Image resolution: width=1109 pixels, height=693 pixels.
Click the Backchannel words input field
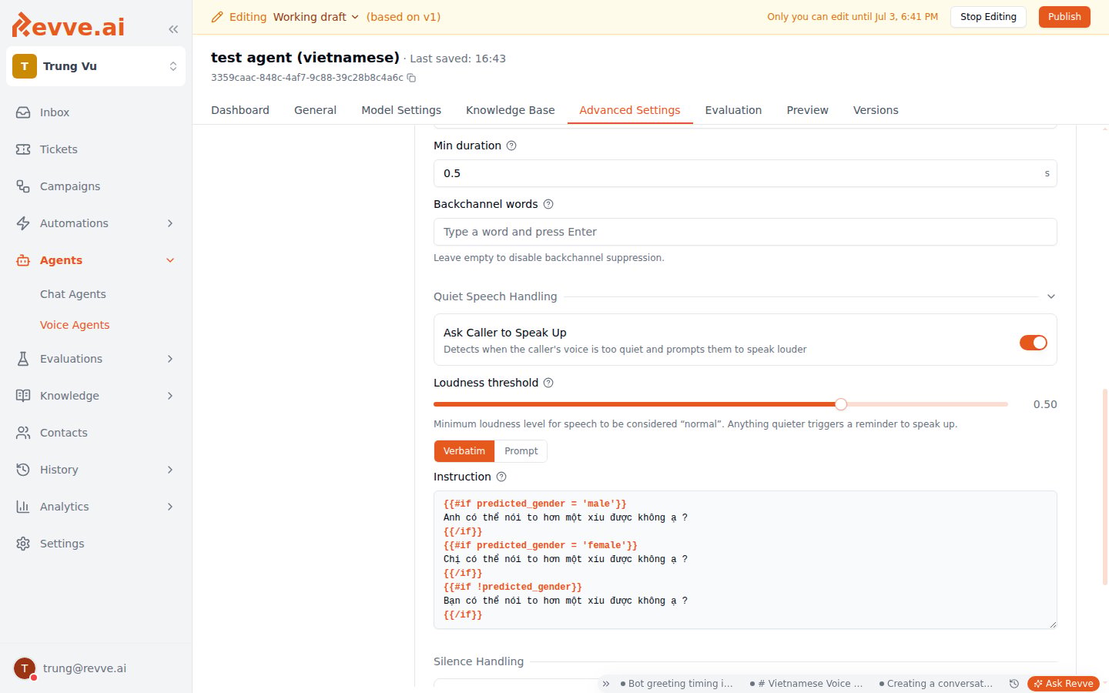[x=745, y=232]
